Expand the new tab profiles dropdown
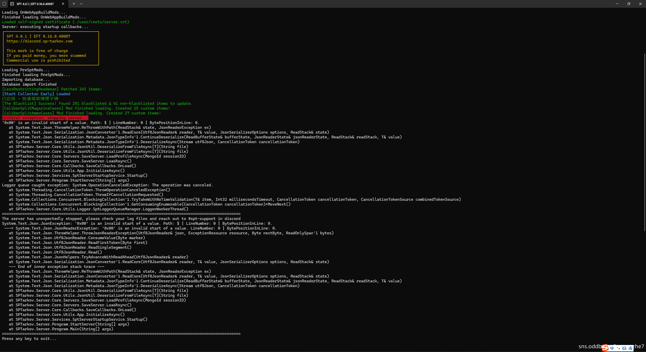 tap(81, 4)
